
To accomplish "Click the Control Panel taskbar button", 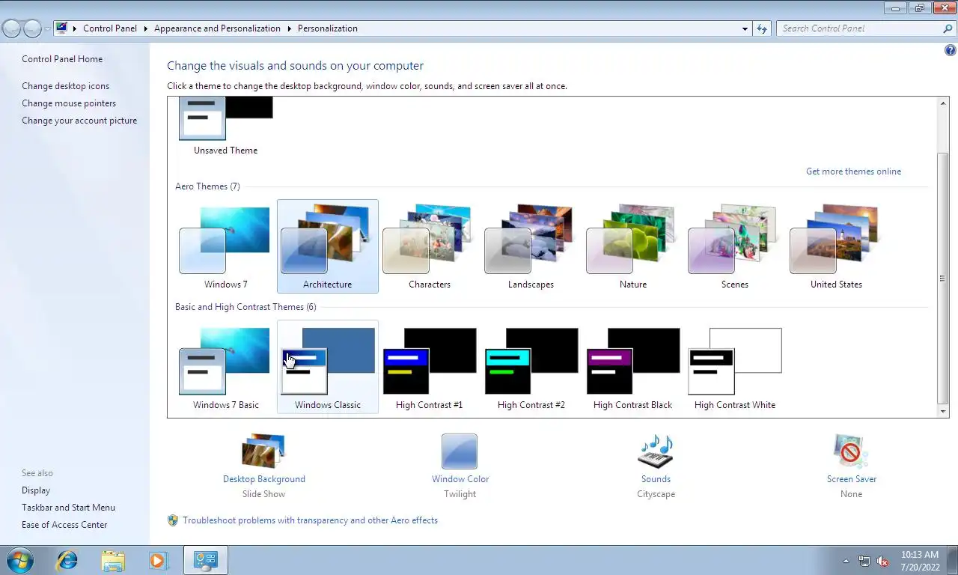I will (205, 560).
